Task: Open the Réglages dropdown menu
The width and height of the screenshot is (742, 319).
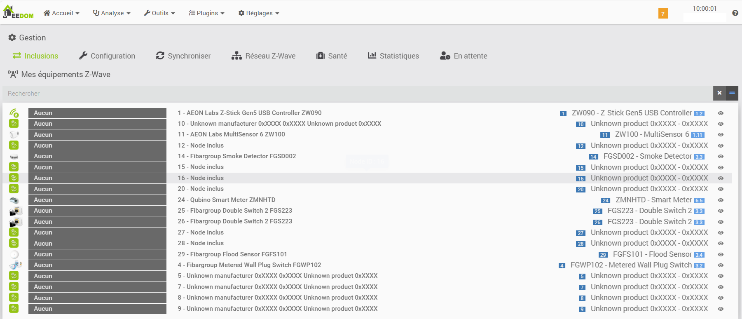Action: pyautogui.click(x=259, y=13)
